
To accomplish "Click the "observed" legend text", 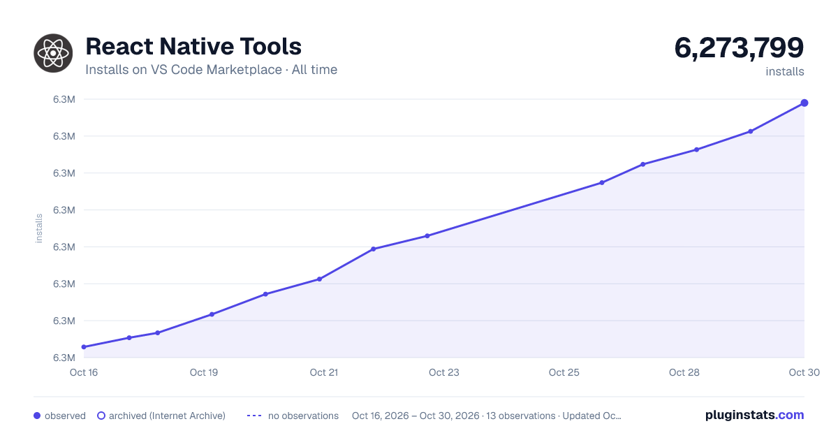I will (65, 416).
